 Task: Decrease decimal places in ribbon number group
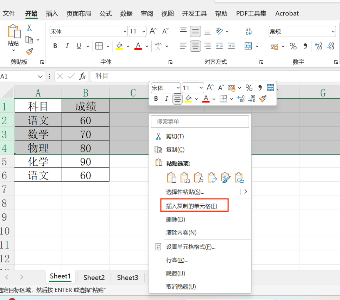pyautogui.click(x=330, y=46)
